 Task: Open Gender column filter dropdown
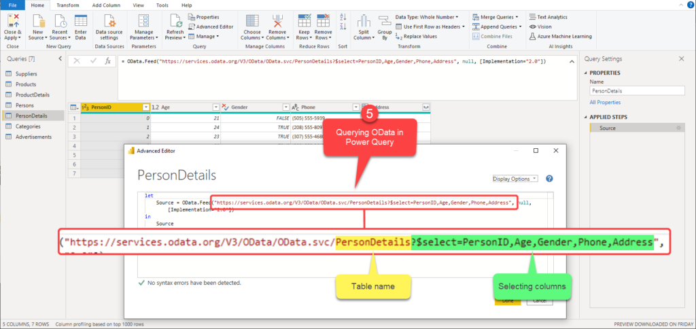(x=286, y=107)
